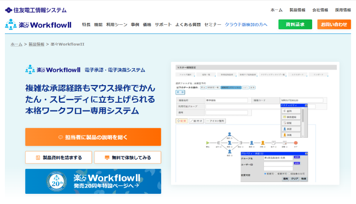Collapse the アクティビティ panel

click(305, 105)
